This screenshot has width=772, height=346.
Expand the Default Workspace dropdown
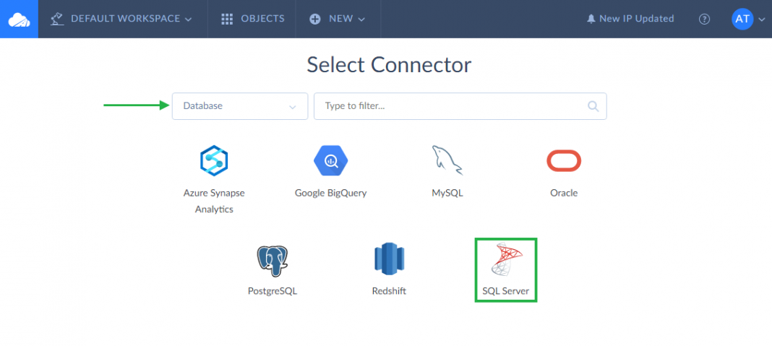click(x=121, y=20)
